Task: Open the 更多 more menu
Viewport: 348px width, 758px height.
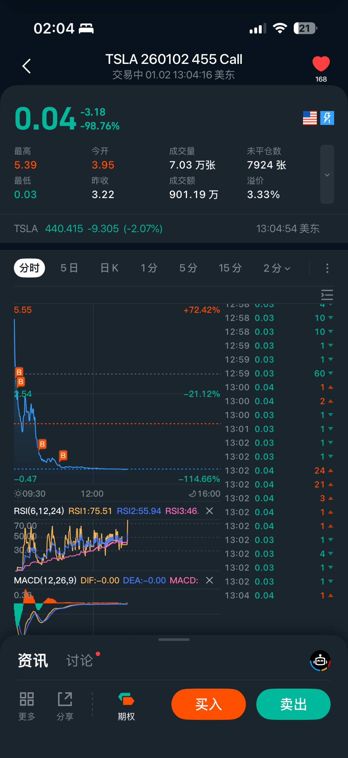Action: pyautogui.click(x=27, y=706)
